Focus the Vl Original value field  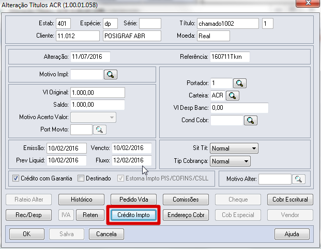point(98,93)
